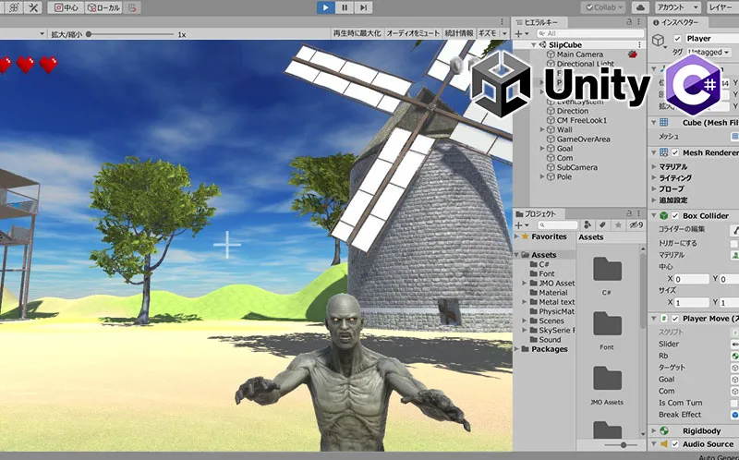This screenshot has width=739, height=460.
Task: Expand the ライティング section in Mesh Renderer
Action: tap(654, 177)
